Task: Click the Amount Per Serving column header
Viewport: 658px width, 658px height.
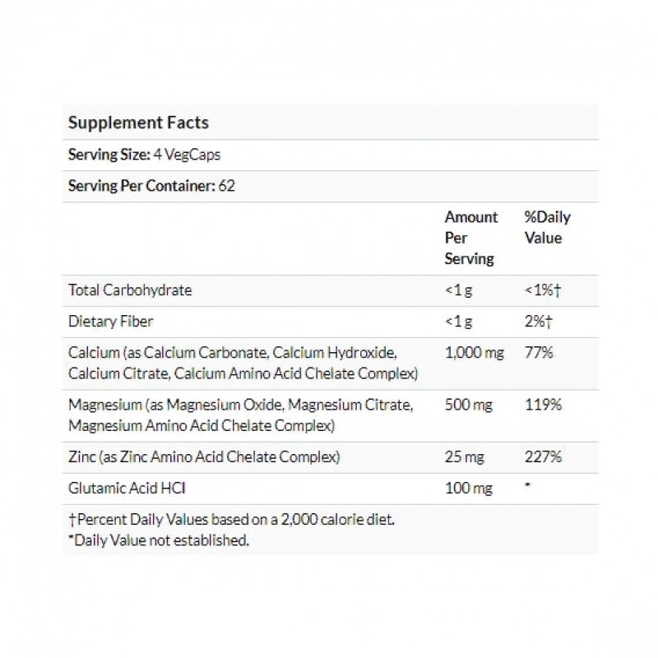Action: coord(471,238)
